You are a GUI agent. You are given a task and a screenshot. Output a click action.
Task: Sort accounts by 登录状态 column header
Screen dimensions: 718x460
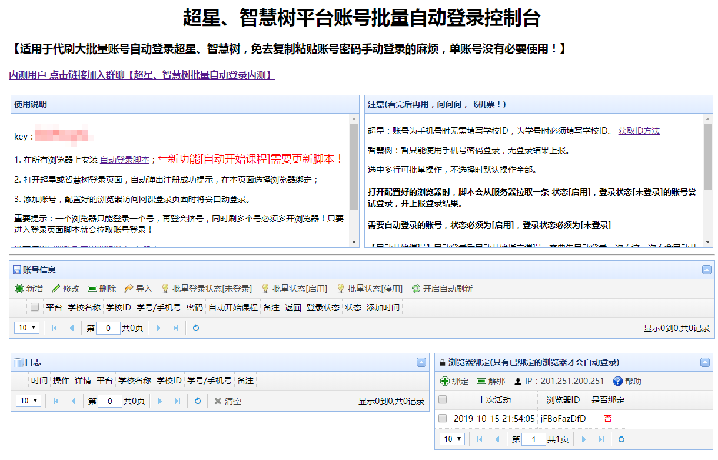click(x=323, y=307)
